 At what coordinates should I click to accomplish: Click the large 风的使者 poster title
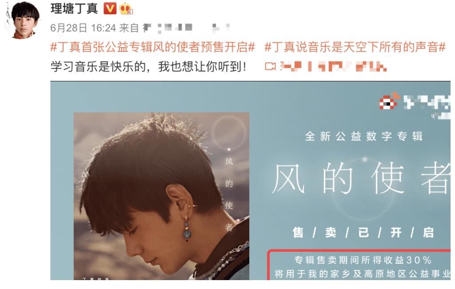pyautogui.click(x=361, y=178)
